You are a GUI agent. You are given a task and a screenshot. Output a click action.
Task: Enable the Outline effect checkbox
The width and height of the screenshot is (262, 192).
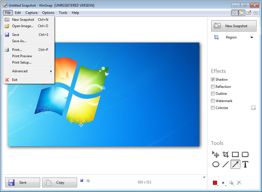pyautogui.click(x=213, y=94)
